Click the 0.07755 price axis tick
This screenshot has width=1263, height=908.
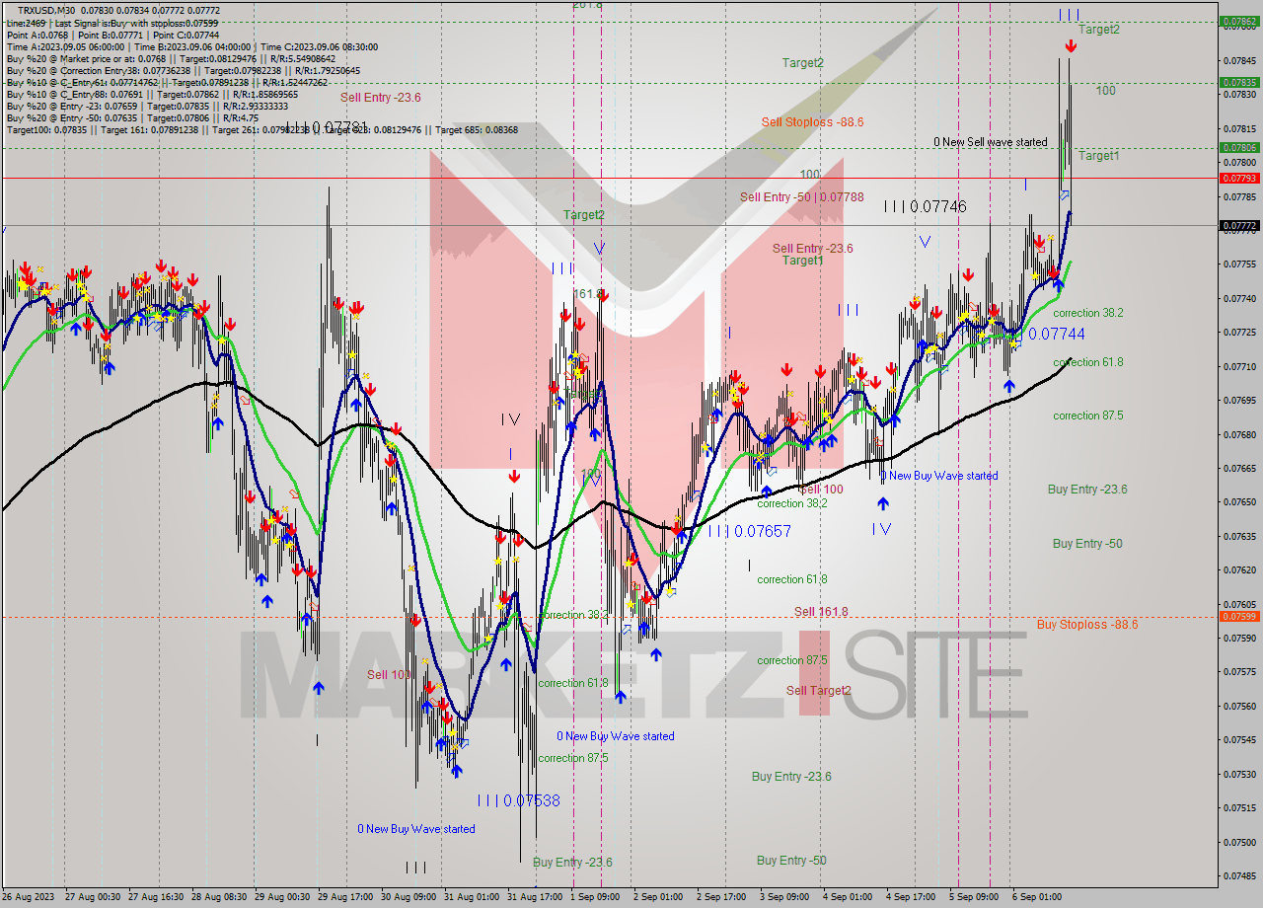[1239, 265]
